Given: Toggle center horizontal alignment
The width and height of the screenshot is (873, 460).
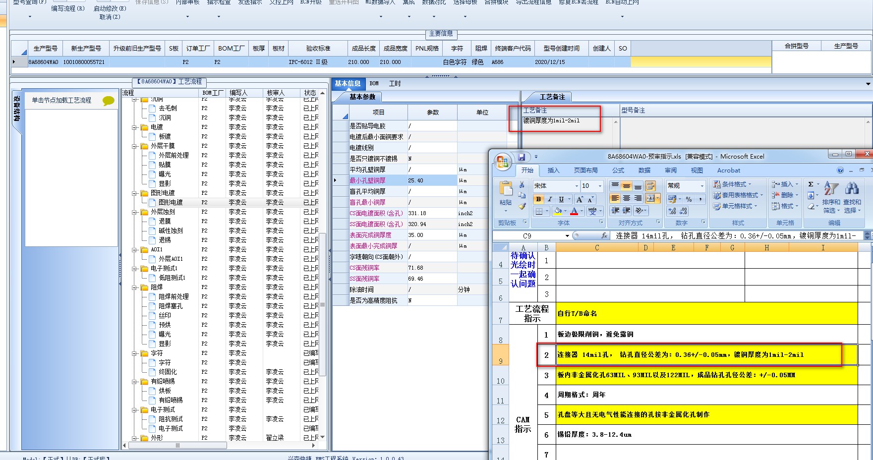Looking at the screenshot, I should (627, 198).
